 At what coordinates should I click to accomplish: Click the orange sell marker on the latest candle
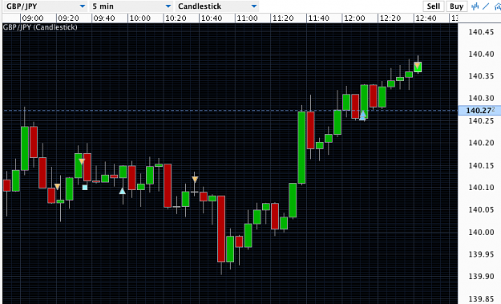coord(418,66)
